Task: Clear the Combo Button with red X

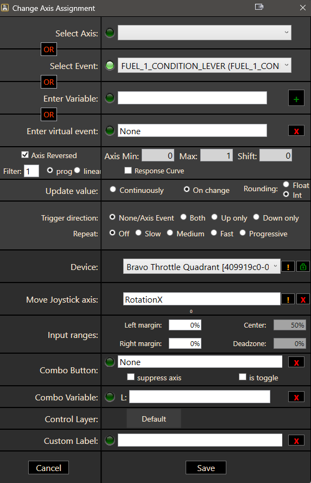Action: tap(296, 362)
